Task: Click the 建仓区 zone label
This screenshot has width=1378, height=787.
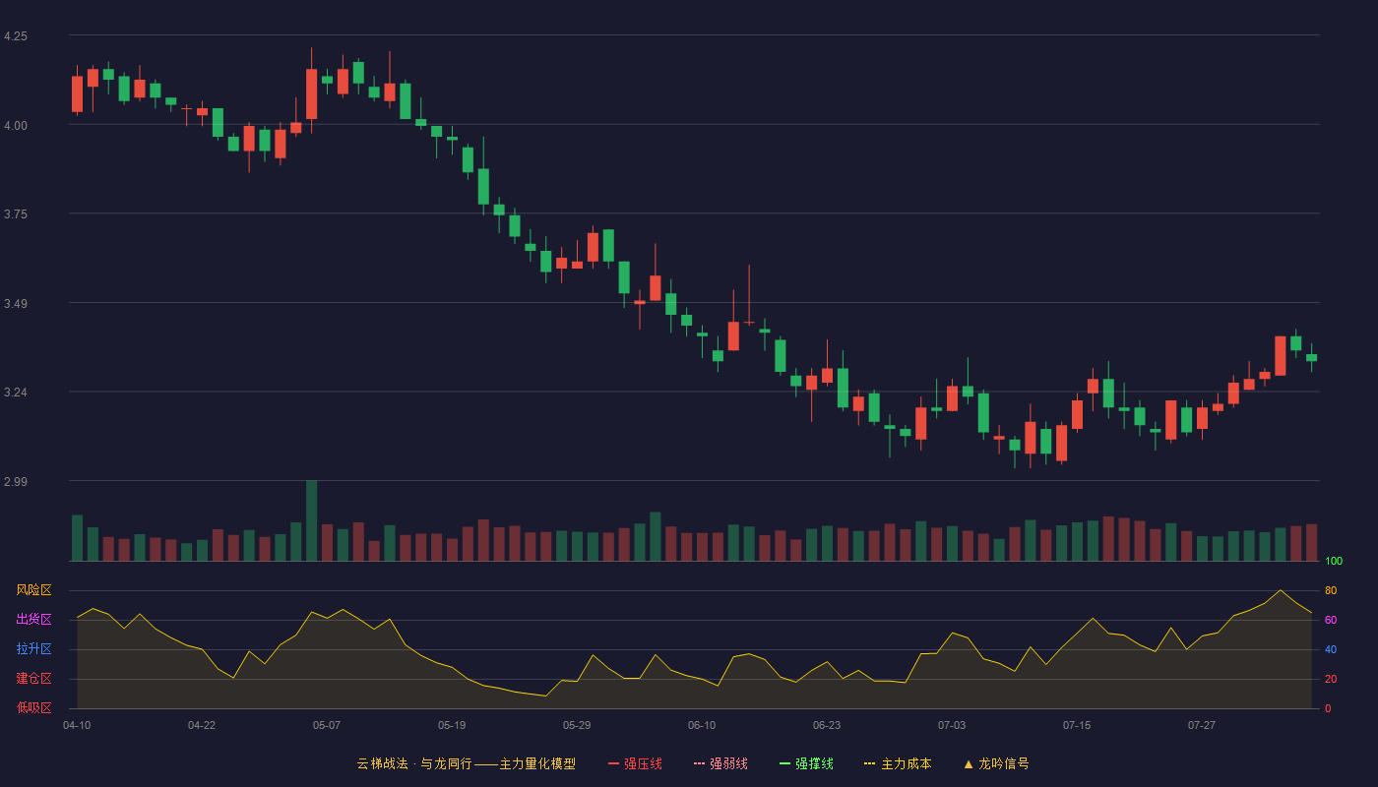Action: [x=33, y=679]
